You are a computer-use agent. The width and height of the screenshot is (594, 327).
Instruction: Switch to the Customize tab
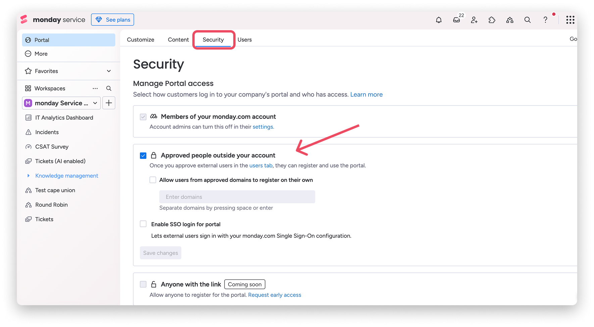tap(141, 40)
